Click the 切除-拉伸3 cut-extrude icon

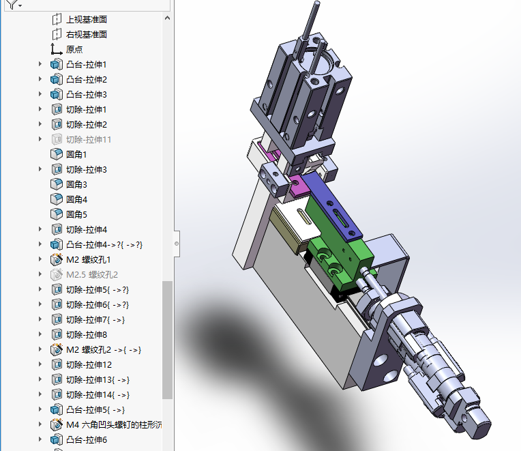click(57, 169)
